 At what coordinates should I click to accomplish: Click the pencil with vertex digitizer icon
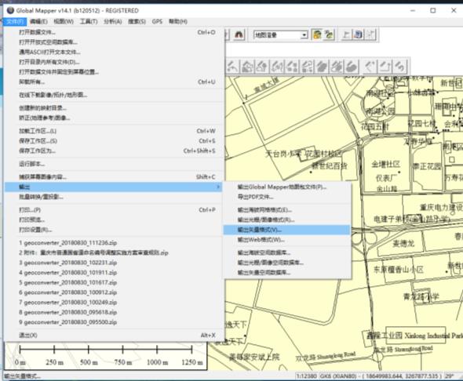pos(370,67)
